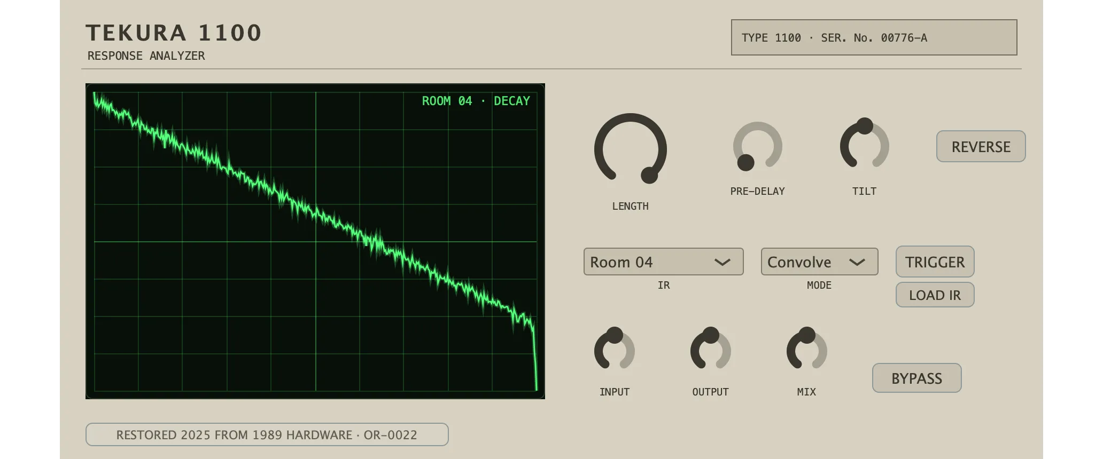Screen dimensions: 1103x459
Task: Toggle the REVERSE button
Action: click(981, 146)
